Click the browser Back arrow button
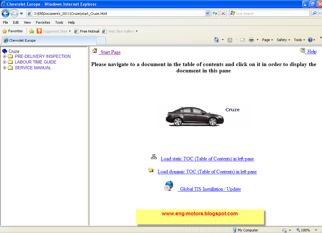Screen dimensions: 322x233 click(x=6, y=14)
